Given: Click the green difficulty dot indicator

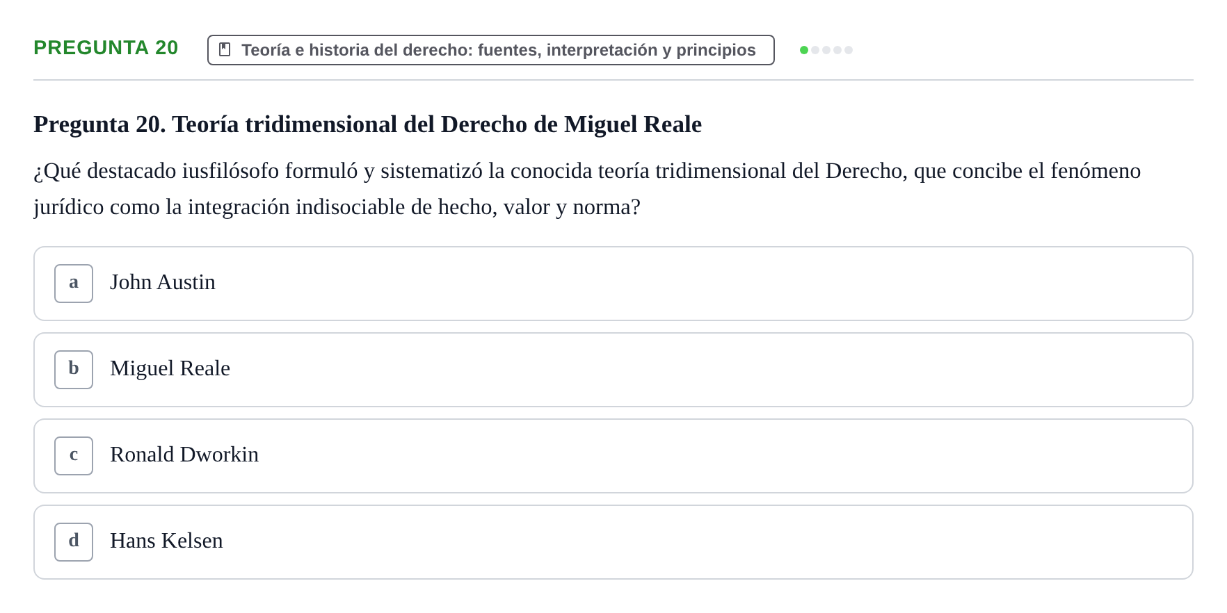Looking at the screenshot, I should [x=804, y=50].
